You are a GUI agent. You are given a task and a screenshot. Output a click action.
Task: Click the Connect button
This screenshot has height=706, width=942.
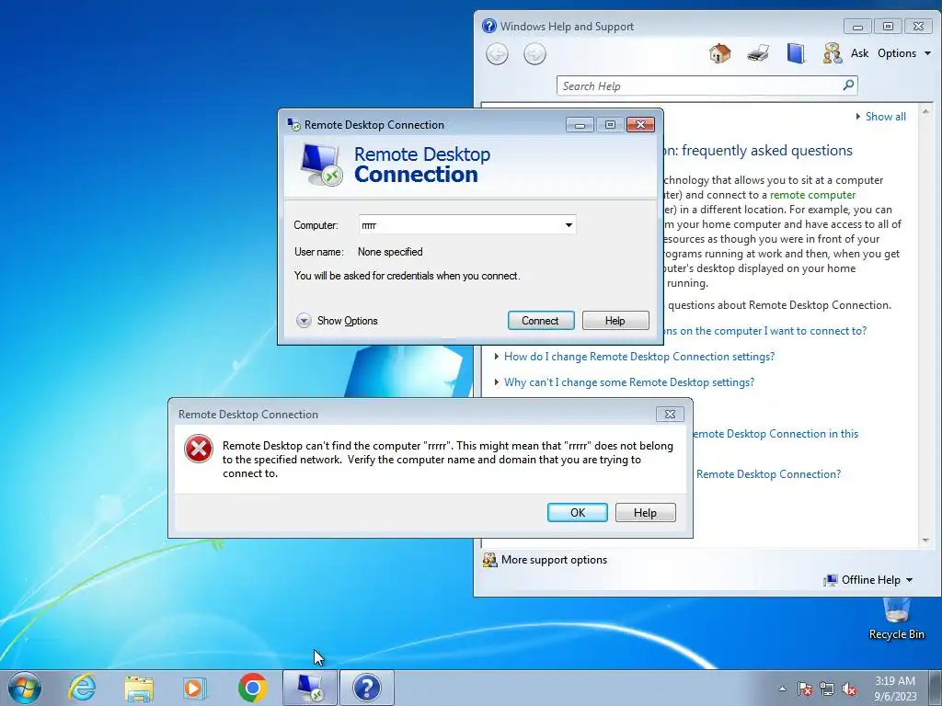[541, 321]
